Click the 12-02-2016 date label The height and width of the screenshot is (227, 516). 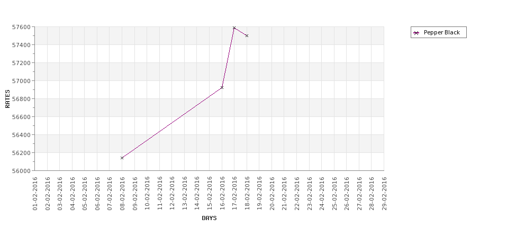(172, 194)
